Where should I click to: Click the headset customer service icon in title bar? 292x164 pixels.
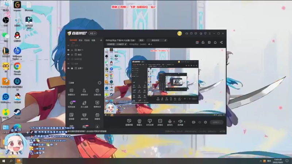pos(187,34)
